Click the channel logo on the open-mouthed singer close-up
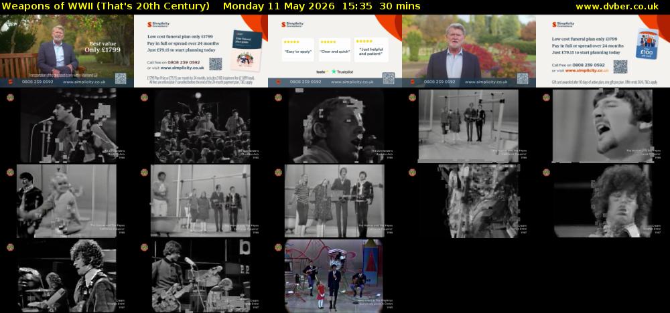670x313 pixels. tap(546, 97)
